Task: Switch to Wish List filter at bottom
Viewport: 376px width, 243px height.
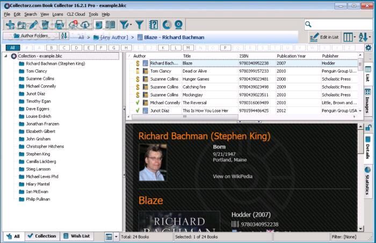Action: tap(76, 236)
